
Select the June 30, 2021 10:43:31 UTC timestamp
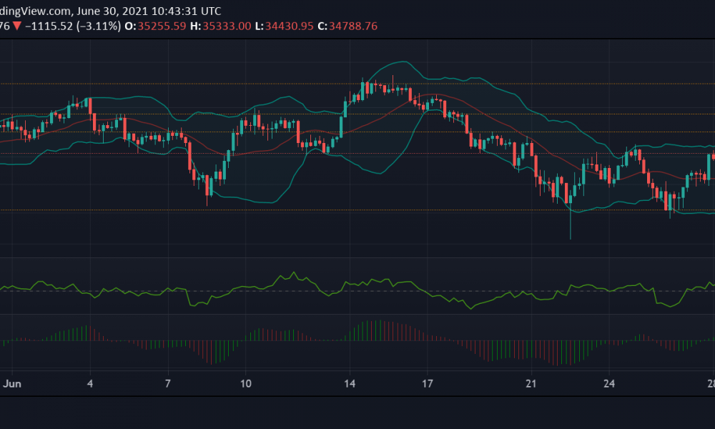149,11
